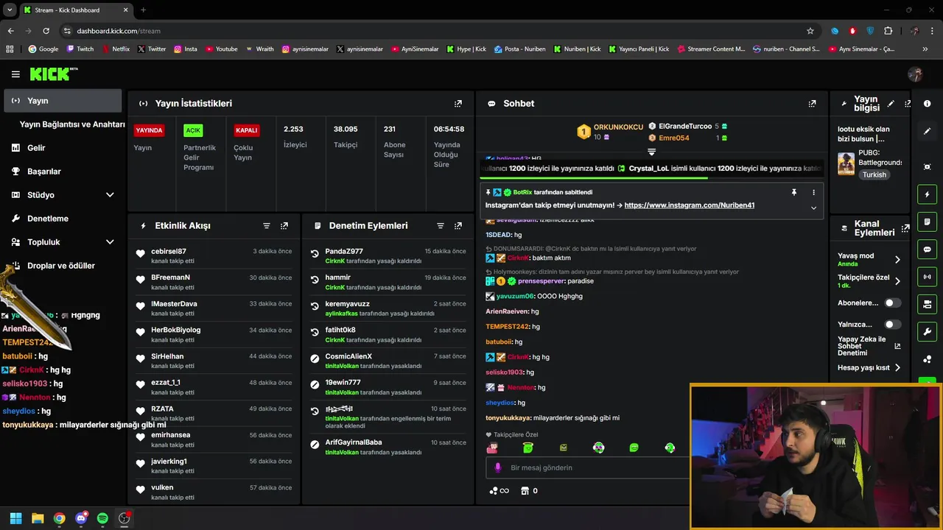Open filter options for Etkinlik Akışı

tap(267, 226)
